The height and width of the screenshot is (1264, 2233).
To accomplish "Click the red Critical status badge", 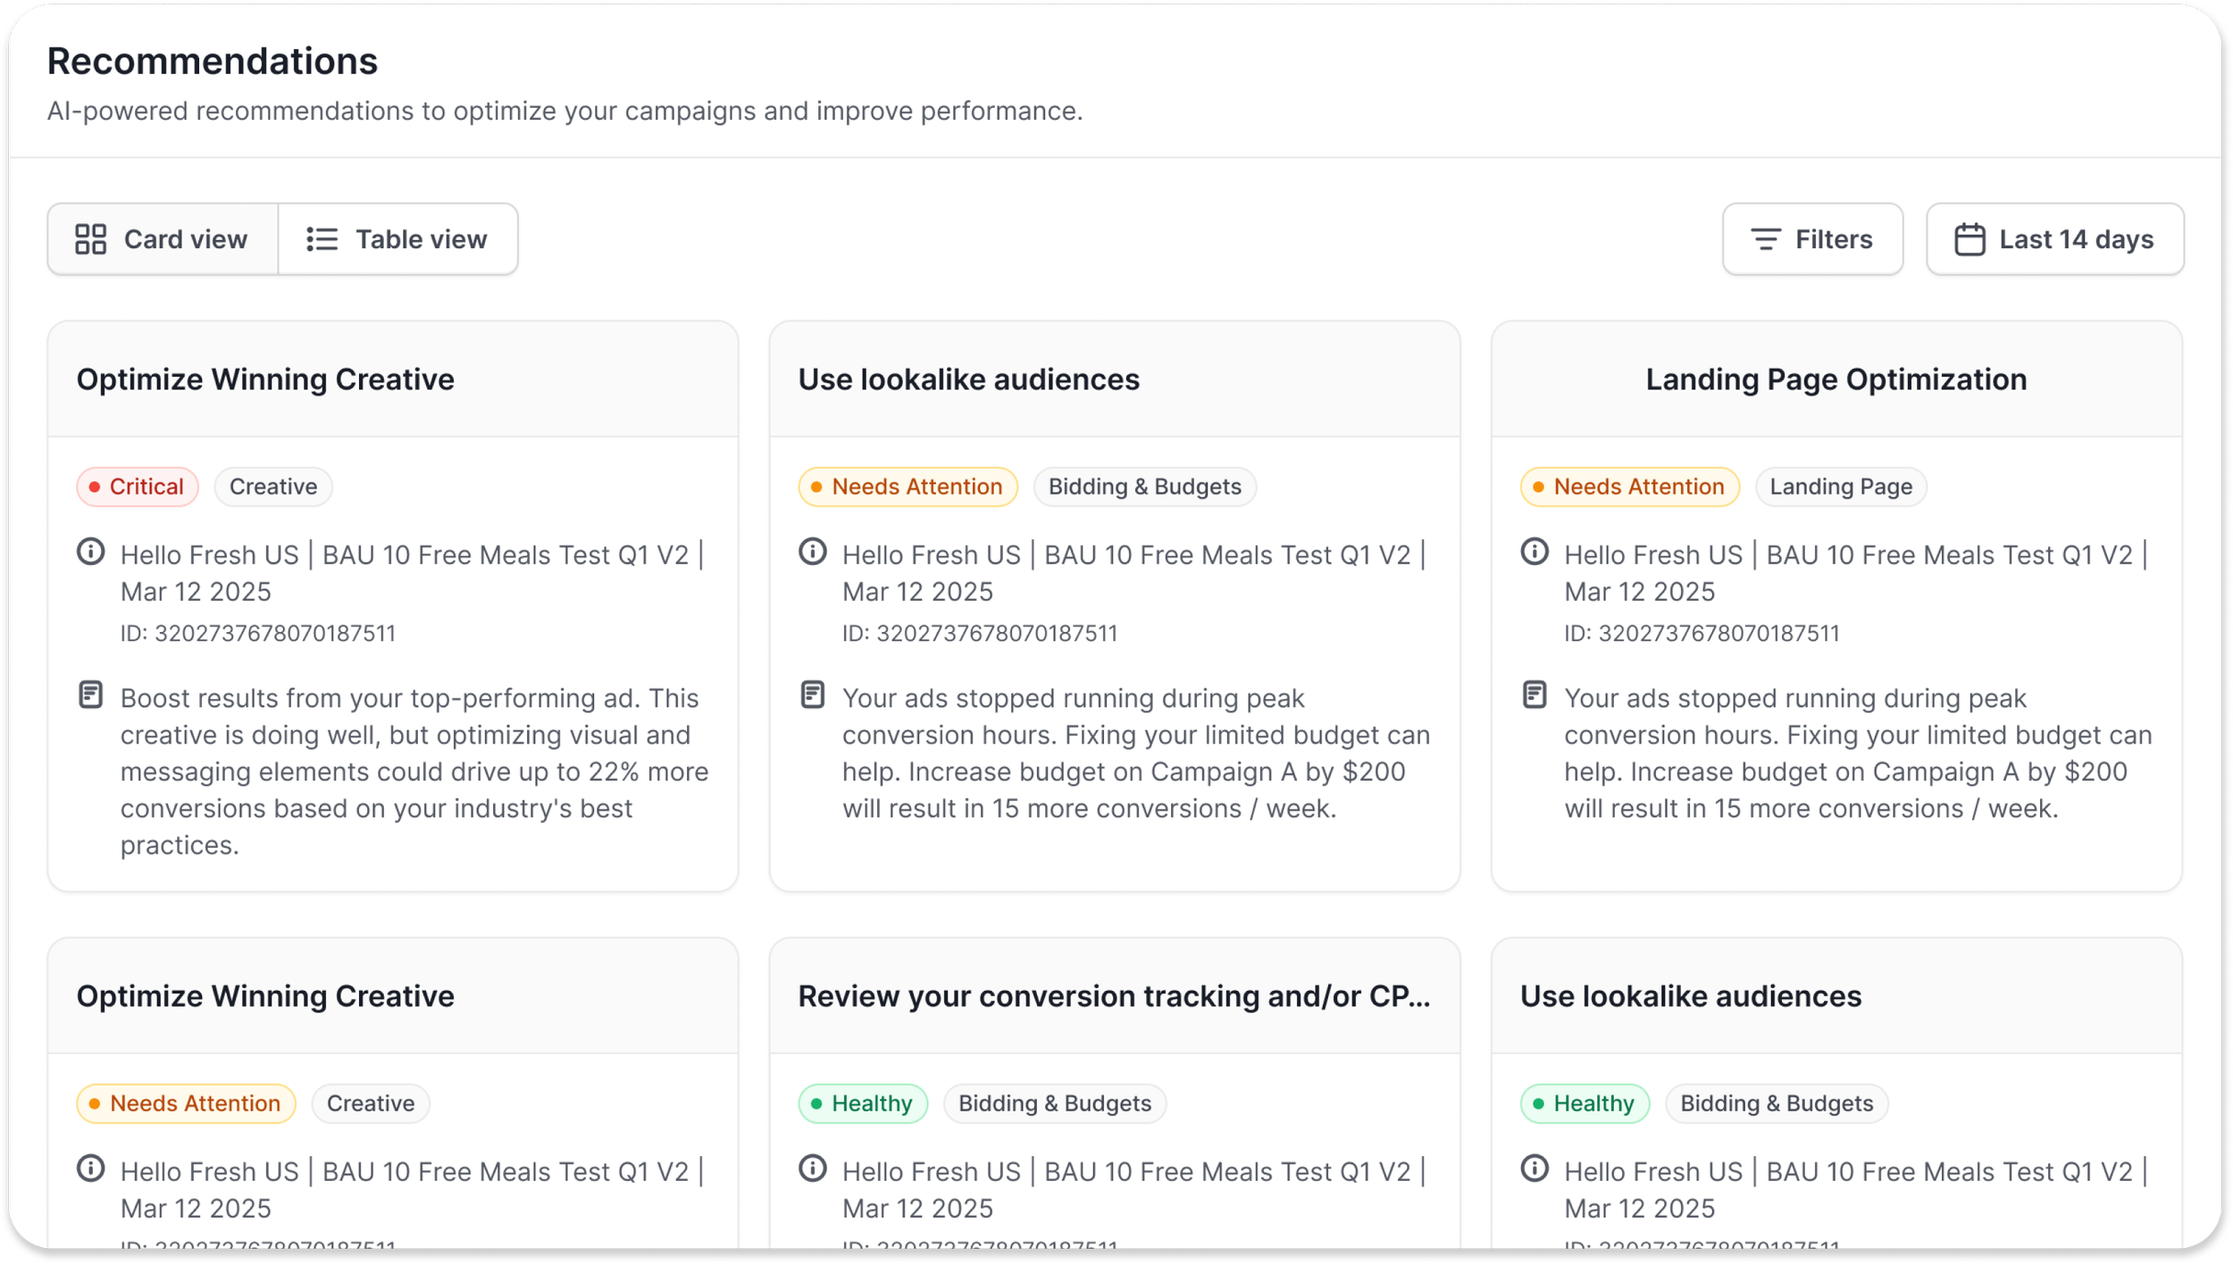I will (138, 486).
